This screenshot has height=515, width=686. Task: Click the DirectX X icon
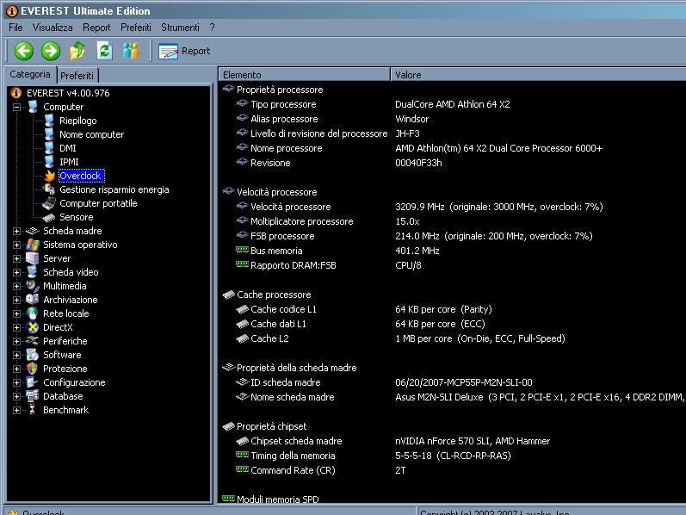point(33,327)
